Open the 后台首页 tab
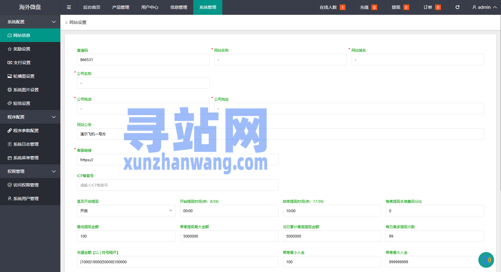The image size is (501, 272). (92, 7)
